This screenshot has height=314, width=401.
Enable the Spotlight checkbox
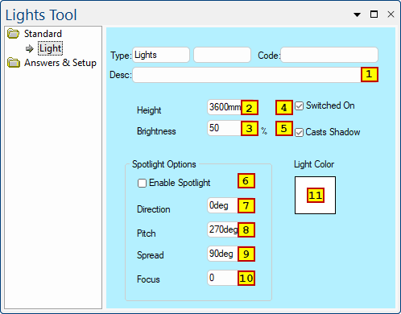142,183
